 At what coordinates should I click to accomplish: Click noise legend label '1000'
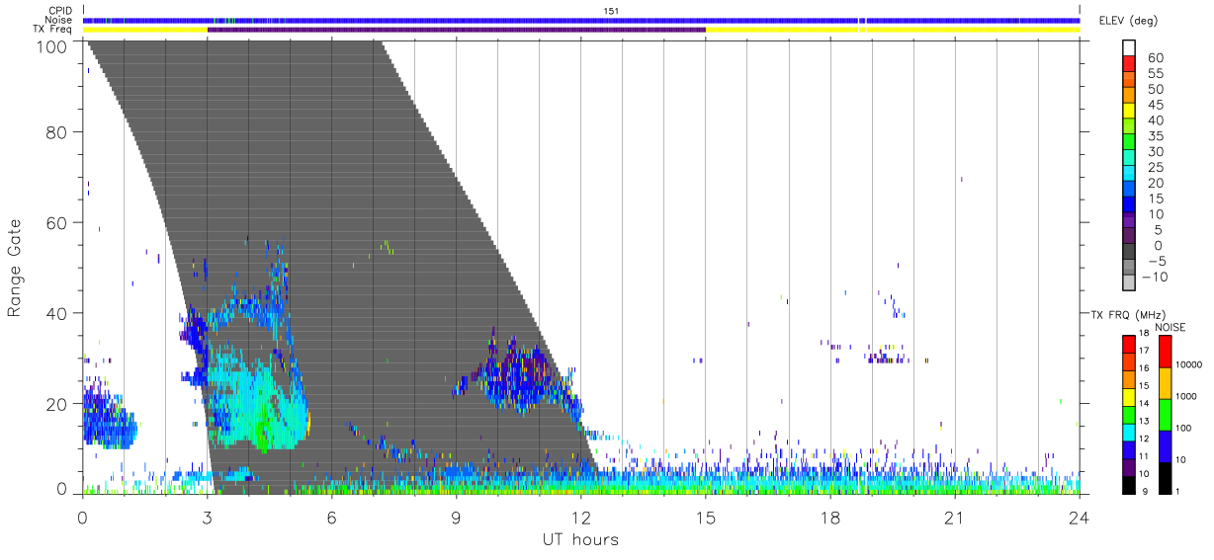point(1188,396)
